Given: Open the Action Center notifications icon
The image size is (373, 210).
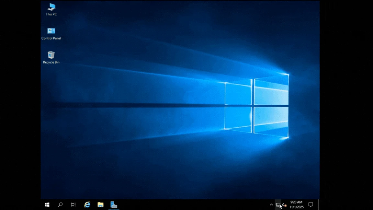Looking at the screenshot, I should pyautogui.click(x=311, y=204).
